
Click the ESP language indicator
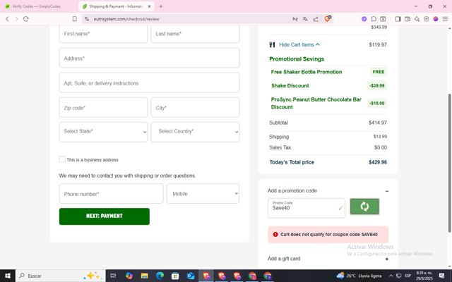point(408,276)
